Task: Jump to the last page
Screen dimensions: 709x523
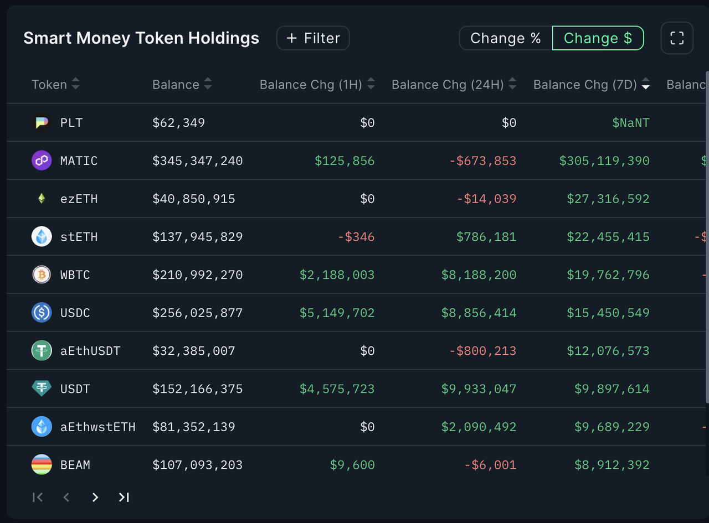Action: pos(124,497)
